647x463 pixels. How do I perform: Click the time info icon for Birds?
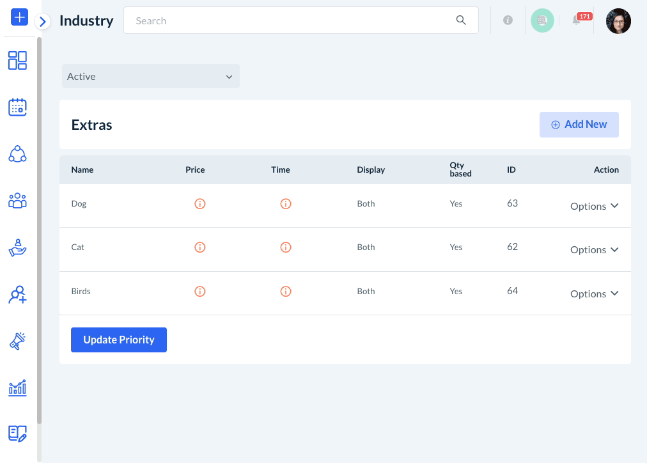286,292
